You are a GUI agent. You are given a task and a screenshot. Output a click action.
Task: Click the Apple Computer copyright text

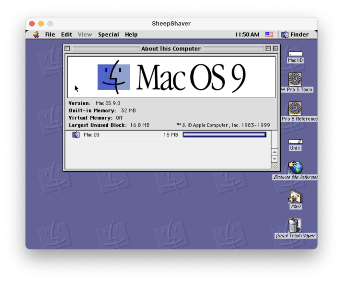click(223, 125)
